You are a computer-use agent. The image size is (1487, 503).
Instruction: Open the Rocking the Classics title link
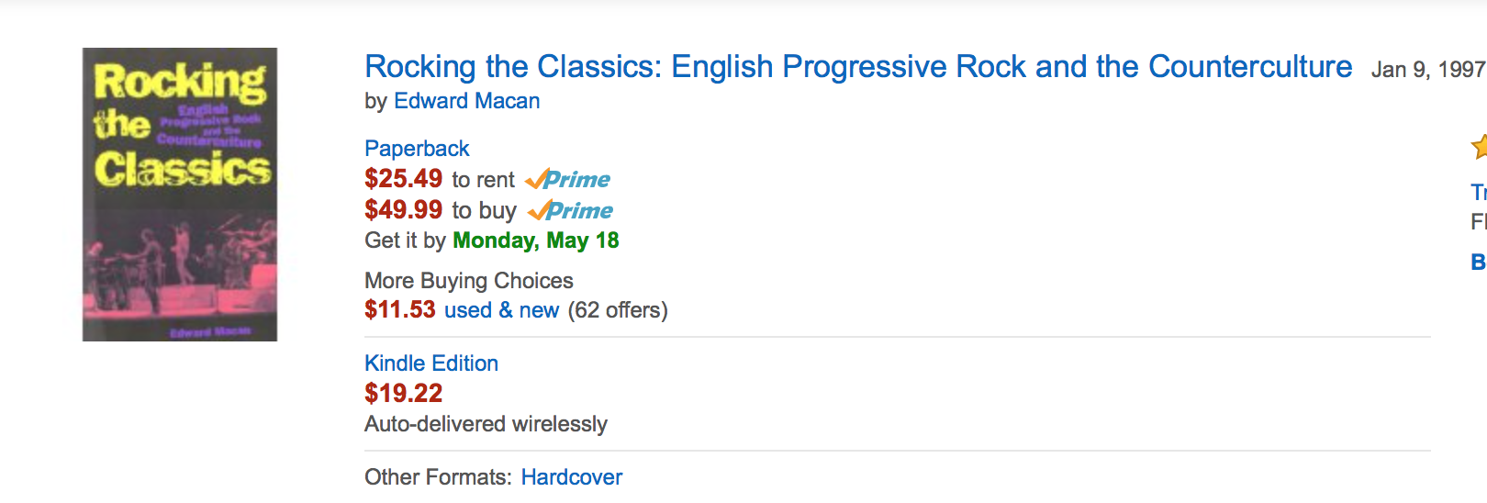[857, 67]
